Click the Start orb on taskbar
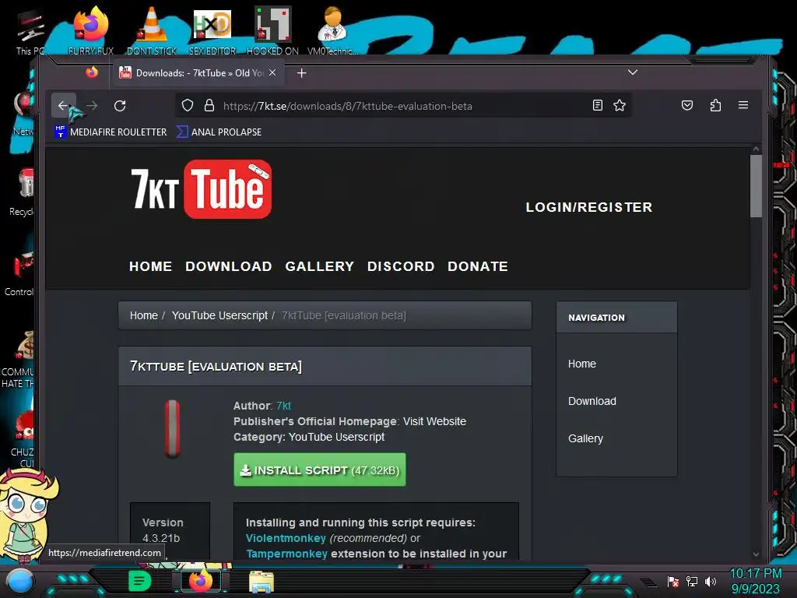The width and height of the screenshot is (797, 598). [x=19, y=582]
